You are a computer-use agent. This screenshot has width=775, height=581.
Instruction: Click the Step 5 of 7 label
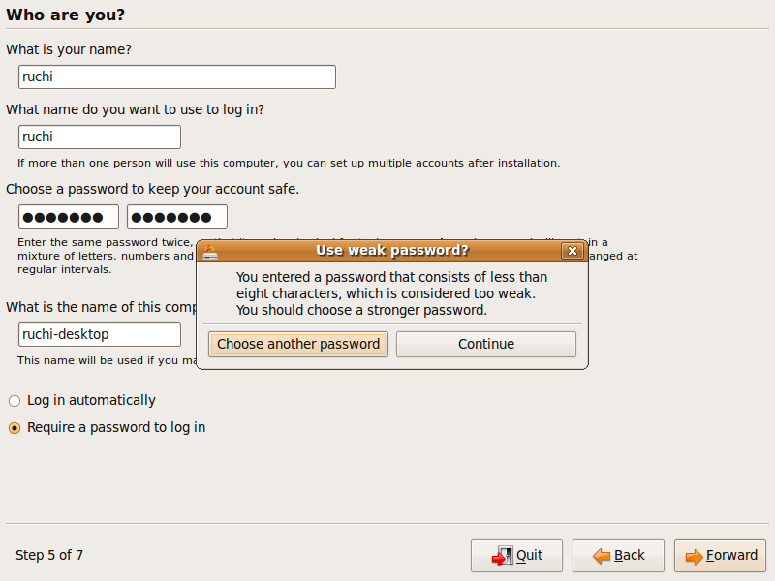pos(49,555)
